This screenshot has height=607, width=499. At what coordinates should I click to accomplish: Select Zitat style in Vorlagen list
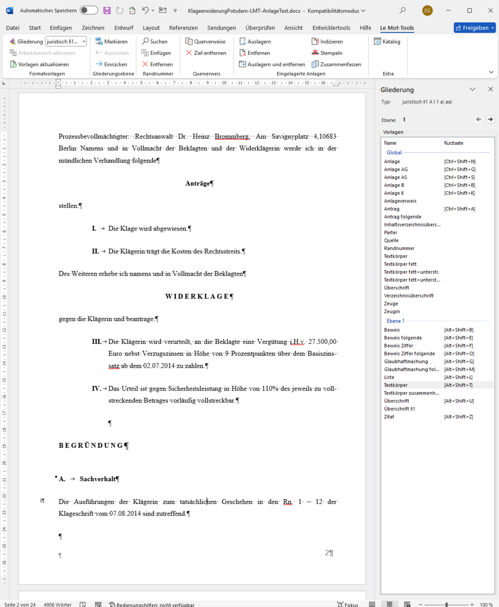(x=389, y=417)
